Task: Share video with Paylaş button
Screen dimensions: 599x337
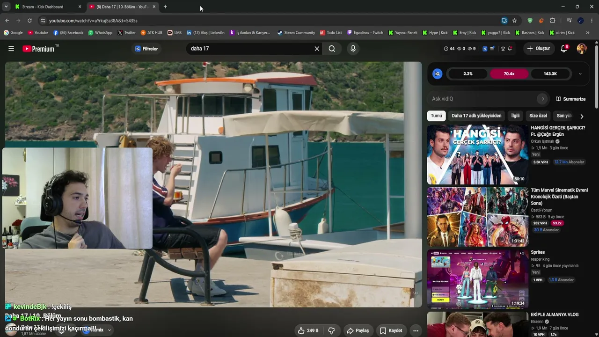Action: [x=358, y=330]
